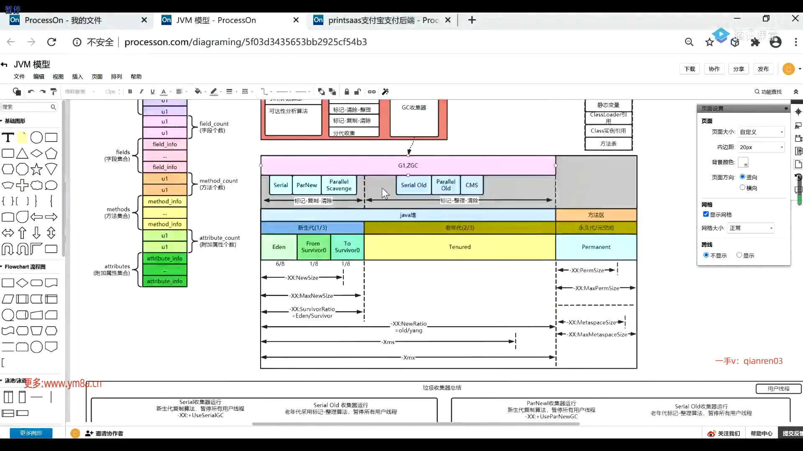Click the 更多图形 button

tap(31, 433)
